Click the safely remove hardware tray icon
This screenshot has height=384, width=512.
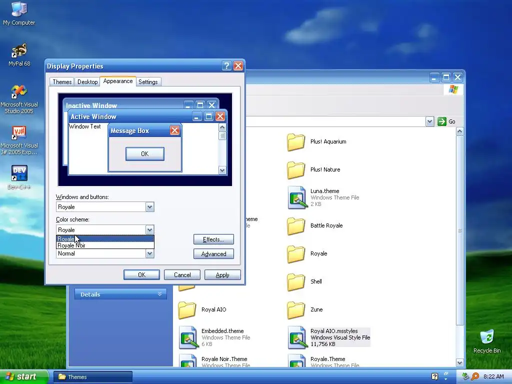pos(466,376)
